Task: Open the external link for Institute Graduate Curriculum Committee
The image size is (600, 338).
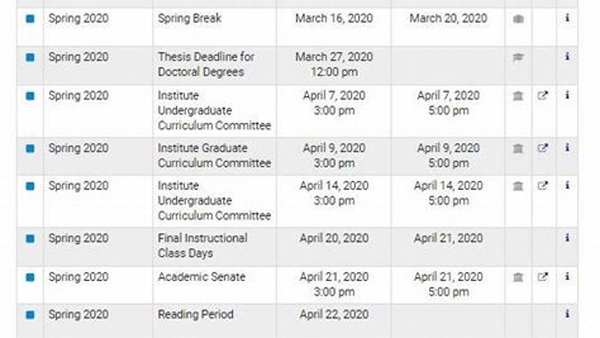Action: coord(543,148)
